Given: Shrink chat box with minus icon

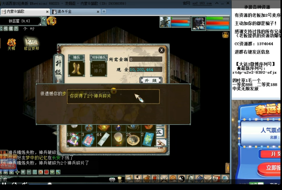Looking at the screenshot, I should (x=29, y=172).
